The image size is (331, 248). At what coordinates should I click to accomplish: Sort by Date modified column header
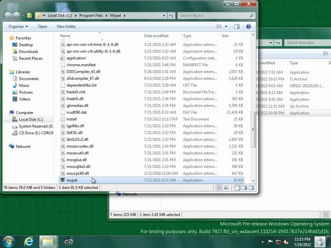pyautogui.click(x=156, y=36)
